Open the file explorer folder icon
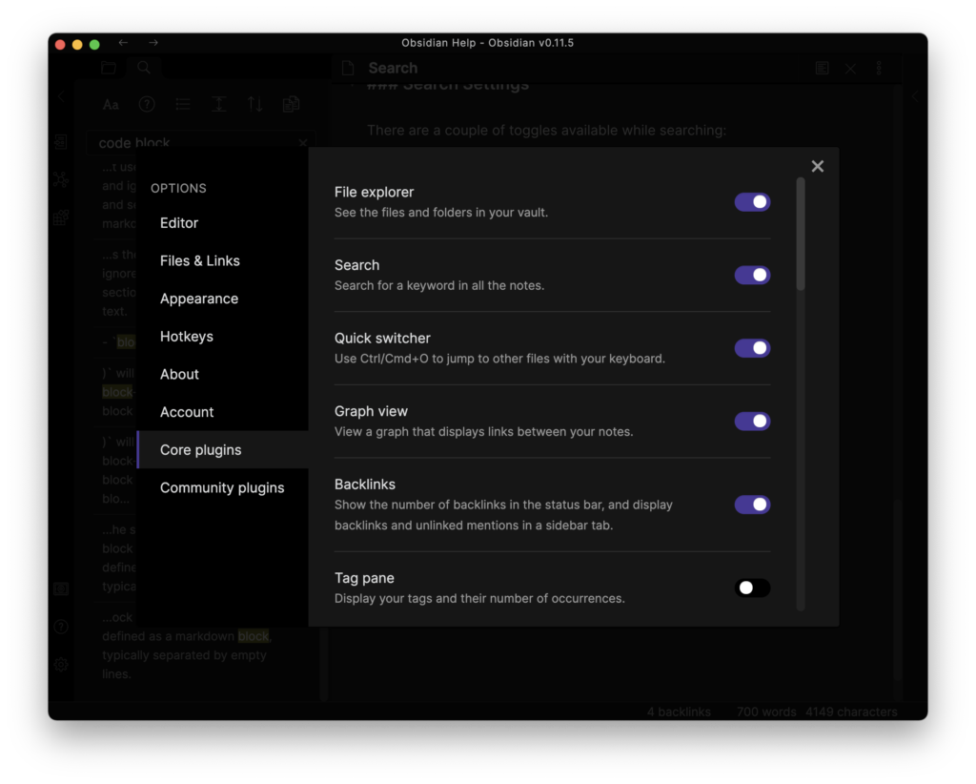This screenshot has width=976, height=784. (109, 68)
